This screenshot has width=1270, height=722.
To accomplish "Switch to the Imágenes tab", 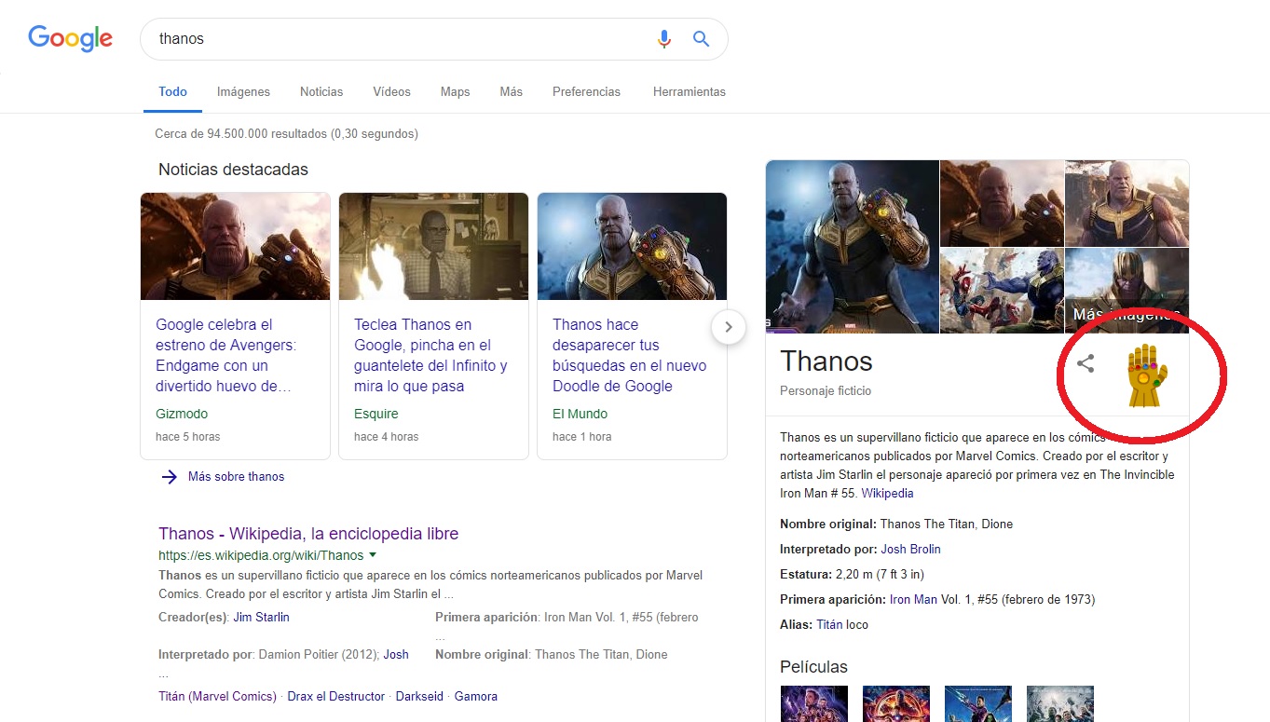I will (x=243, y=92).
